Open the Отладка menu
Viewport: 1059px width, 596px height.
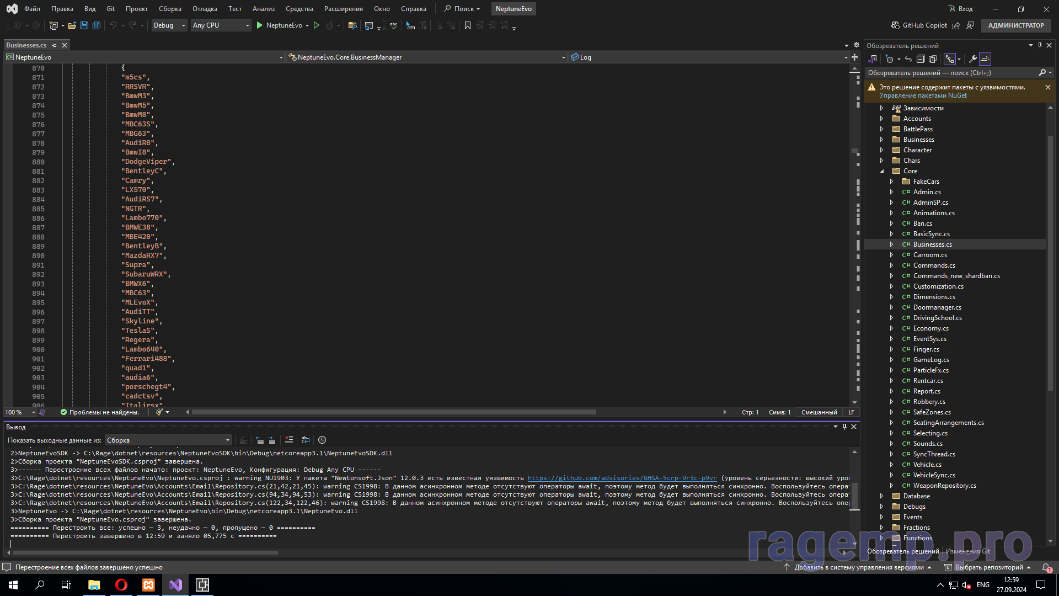(x=205, y=9)
